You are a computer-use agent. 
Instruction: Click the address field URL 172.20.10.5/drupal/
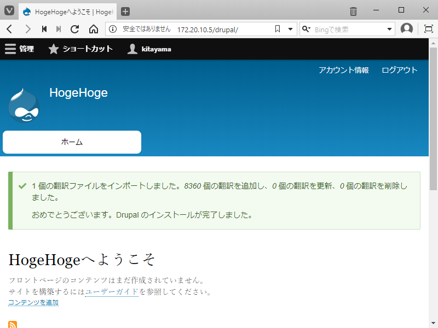pyautogui.click(x=208, y=30)
